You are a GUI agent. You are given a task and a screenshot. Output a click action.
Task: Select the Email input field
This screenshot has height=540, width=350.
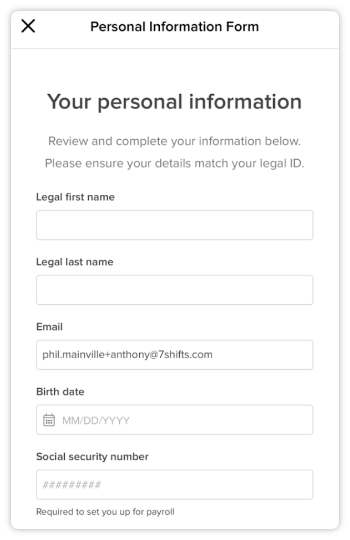(x=174, y=355)
